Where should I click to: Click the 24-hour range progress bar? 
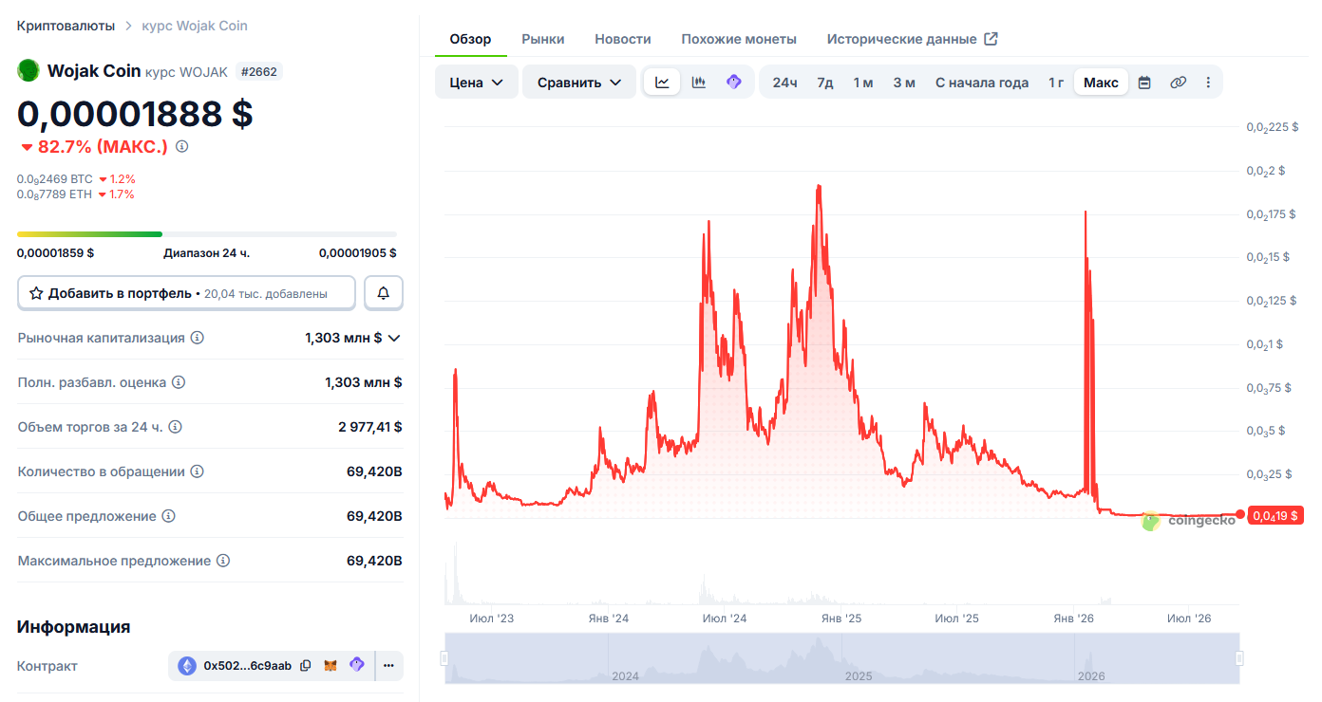tap(207, 233)
